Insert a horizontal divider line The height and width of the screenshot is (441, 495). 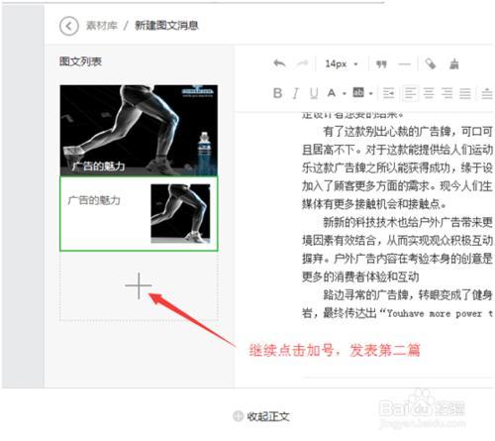(x=404, y=64)
